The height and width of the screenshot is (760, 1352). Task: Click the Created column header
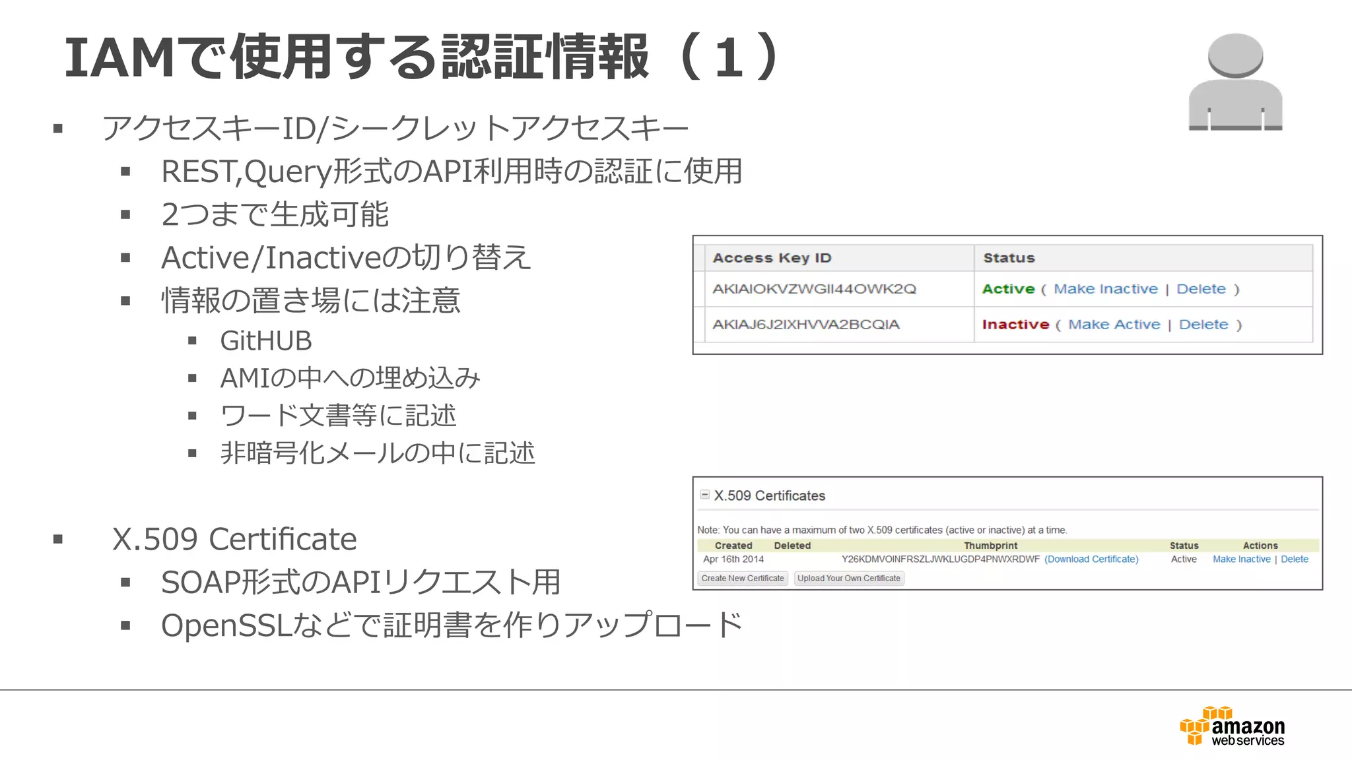click(733, 546)
